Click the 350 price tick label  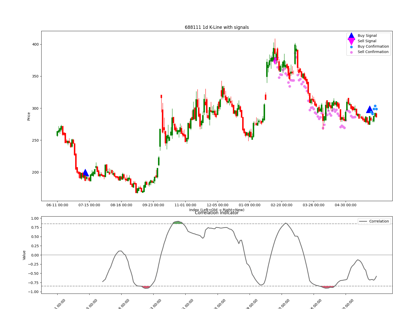coord(35,76)
